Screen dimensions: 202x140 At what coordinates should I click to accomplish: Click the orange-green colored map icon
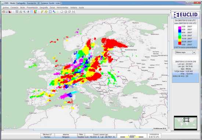[35, 12]
